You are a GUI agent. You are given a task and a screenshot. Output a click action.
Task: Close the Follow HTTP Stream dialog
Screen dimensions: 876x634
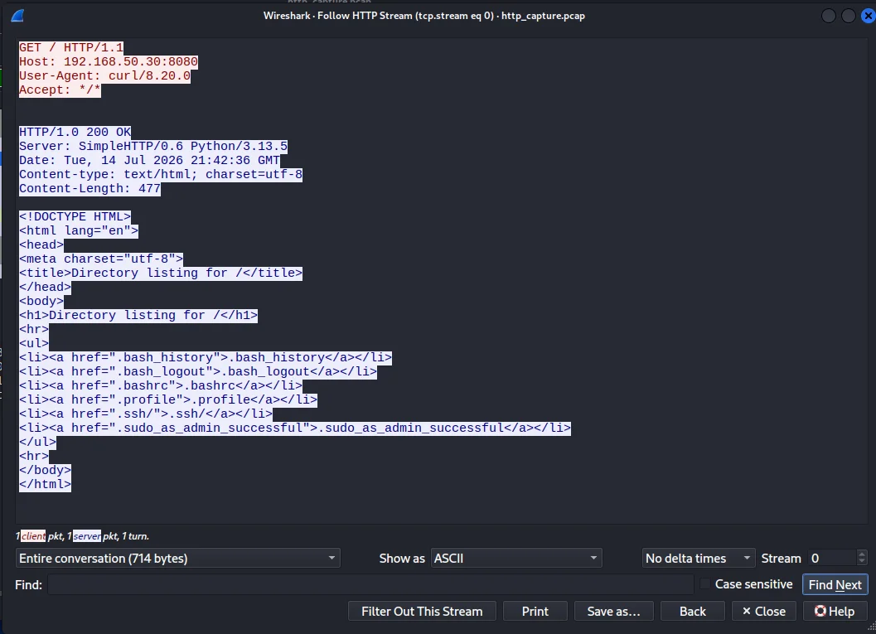[868, 17]
